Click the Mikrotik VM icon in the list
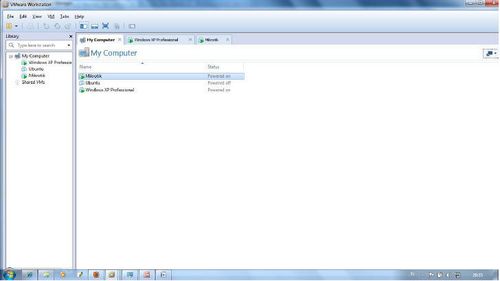The height and width of the screenshot is (281, 500). click(82, 76)
